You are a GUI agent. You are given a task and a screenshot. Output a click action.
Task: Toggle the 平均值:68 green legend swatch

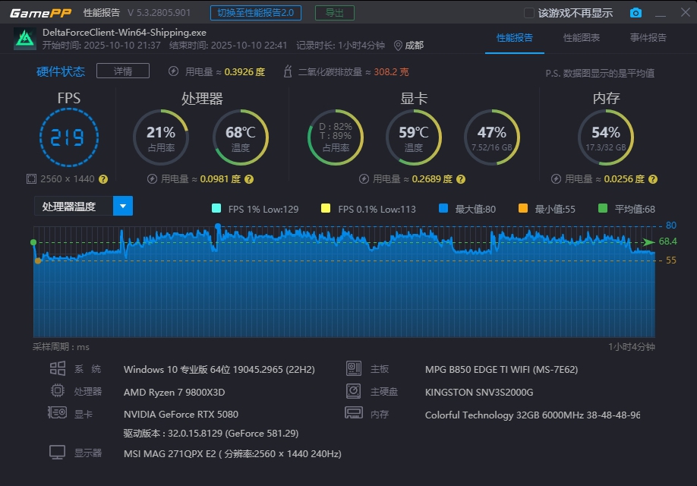[603, 208]
